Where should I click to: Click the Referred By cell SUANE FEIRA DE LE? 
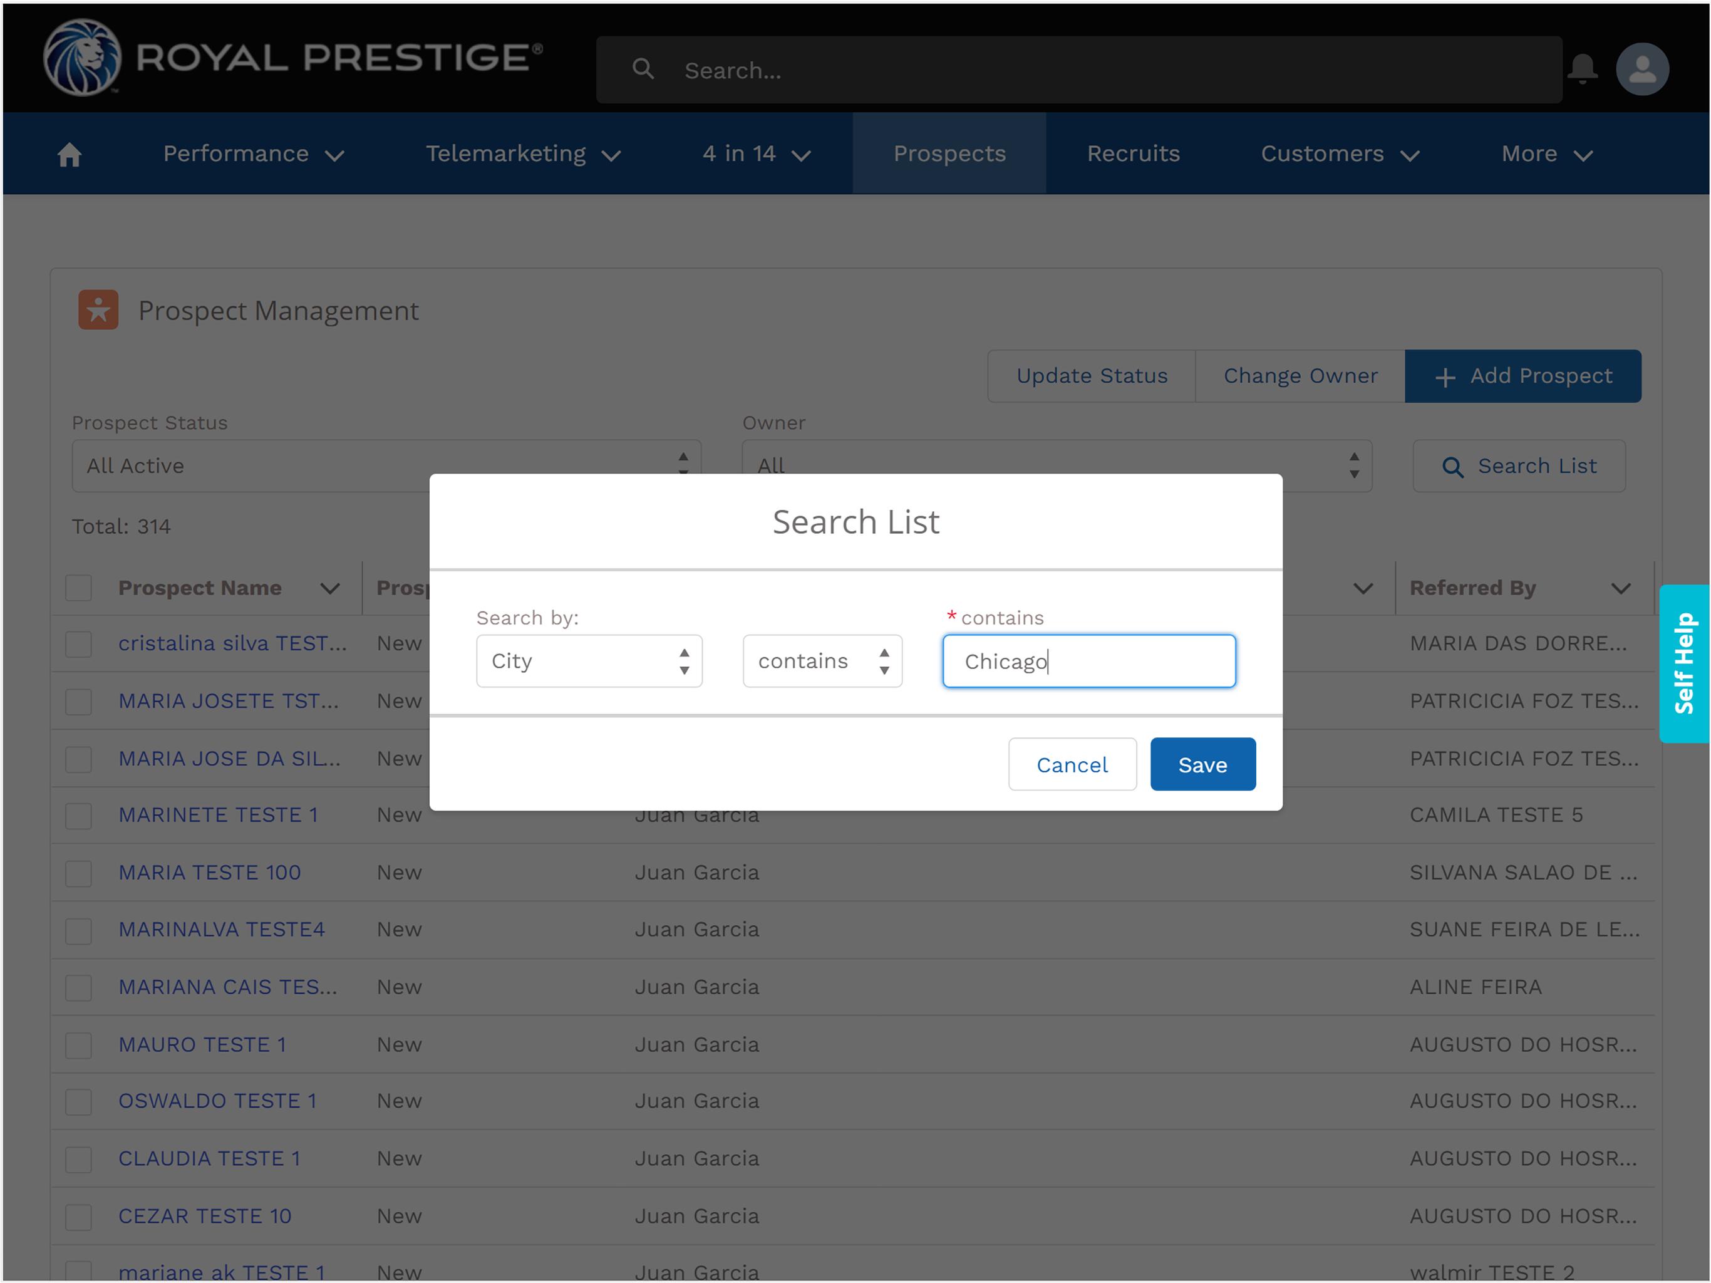1524,930
